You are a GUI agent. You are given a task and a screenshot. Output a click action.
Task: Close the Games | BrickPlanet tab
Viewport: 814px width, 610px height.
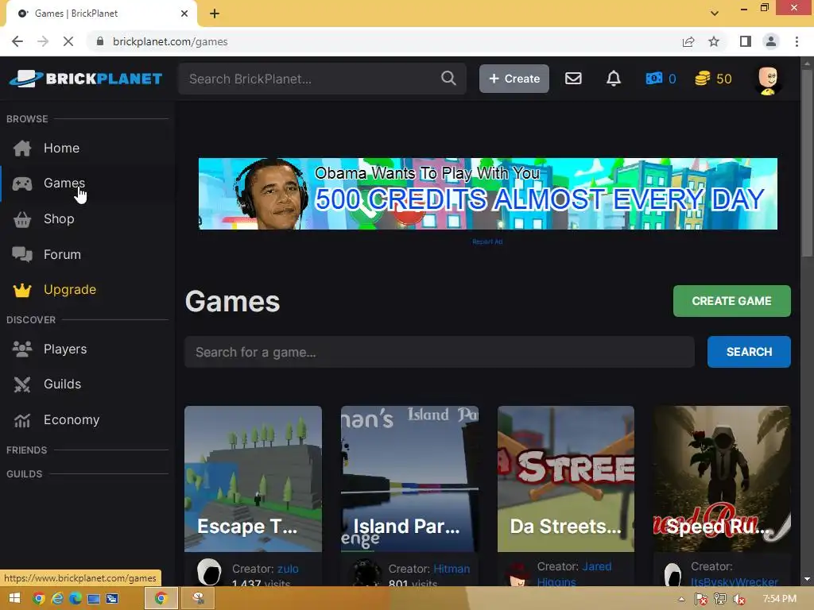click(184, 14)
